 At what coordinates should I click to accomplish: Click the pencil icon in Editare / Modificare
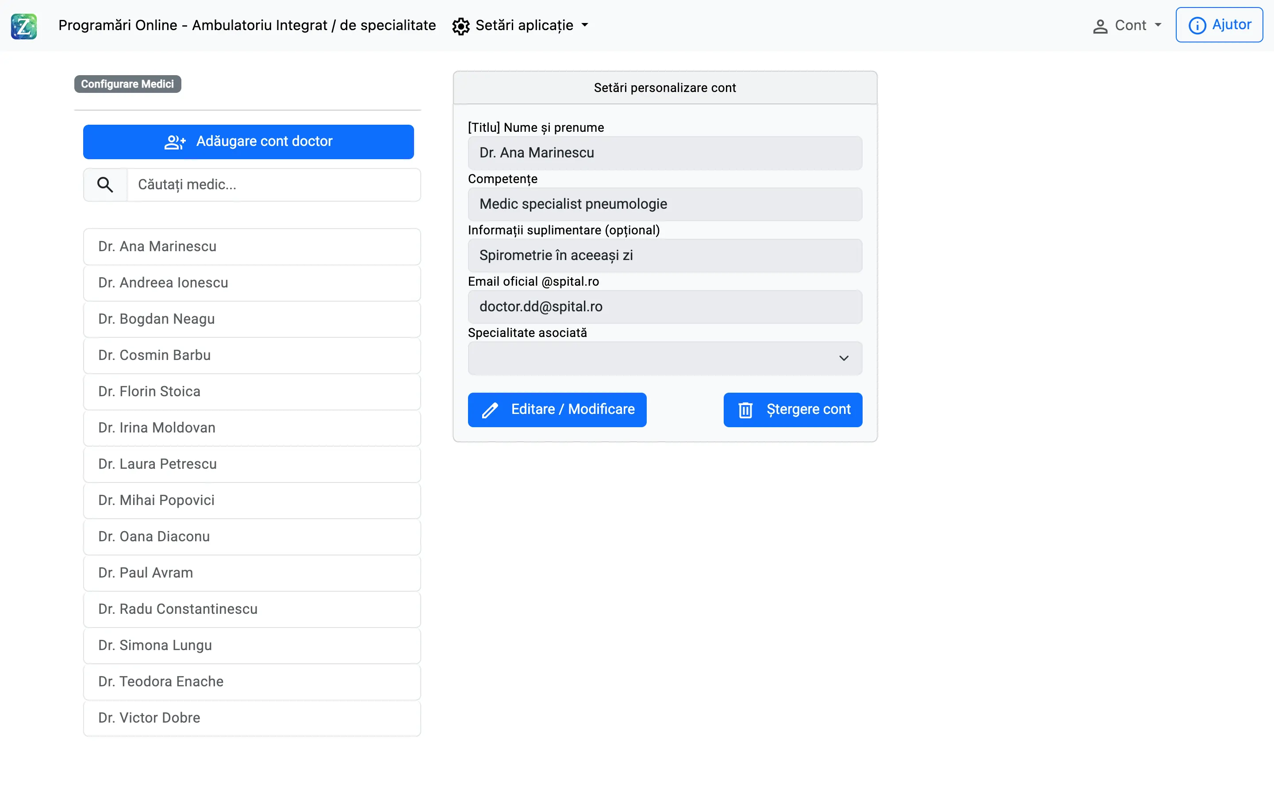490,410
